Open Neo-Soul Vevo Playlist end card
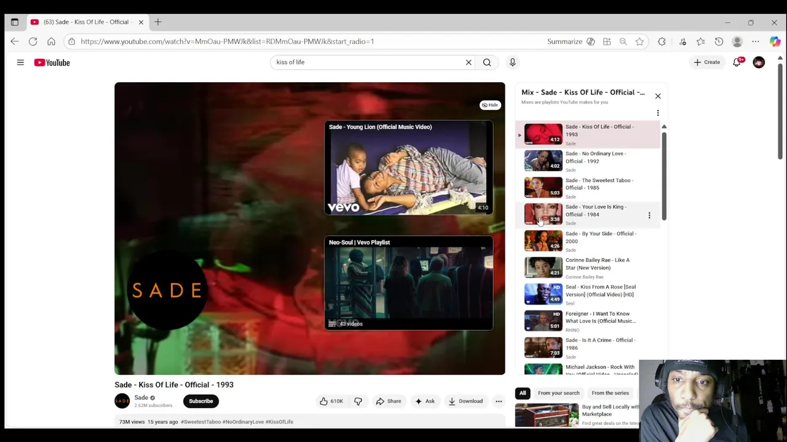Screen dimensions: 787x442 [x=409, y=283]
